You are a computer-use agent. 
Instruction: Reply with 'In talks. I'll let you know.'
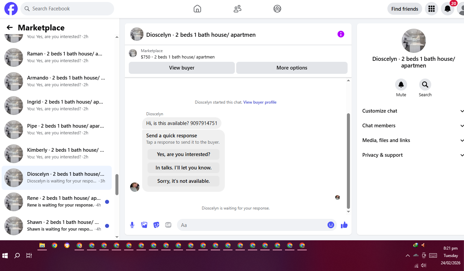(183, 168)
